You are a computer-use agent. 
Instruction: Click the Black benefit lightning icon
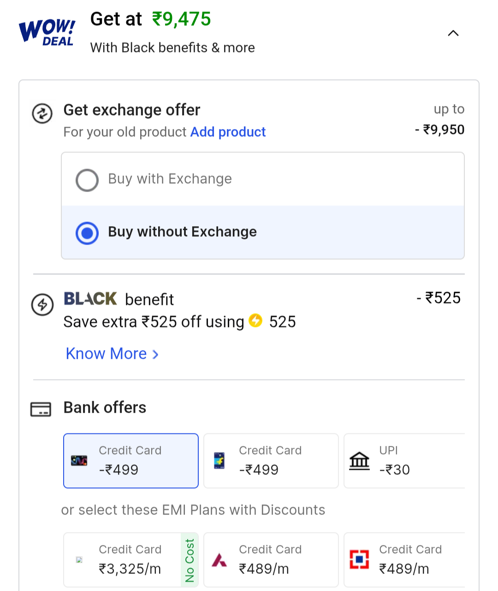(x=42, y=304)
